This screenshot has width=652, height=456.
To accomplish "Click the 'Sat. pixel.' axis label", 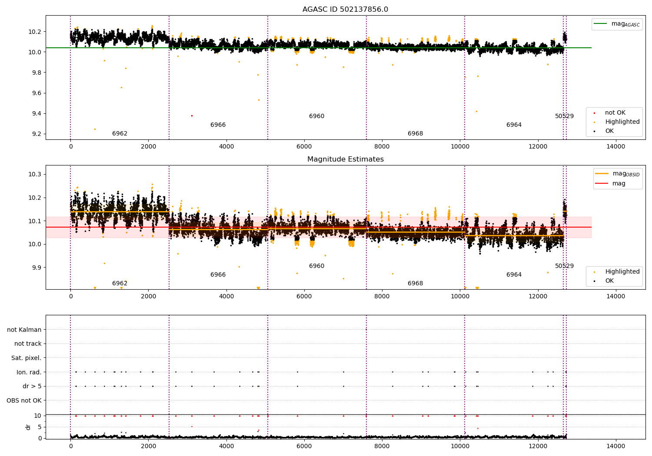I will pos(27,358).
